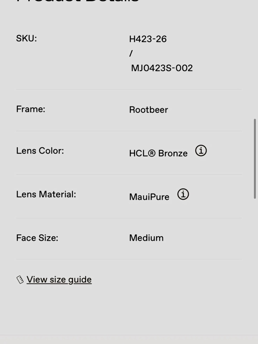Viewport: 258px width, 344px height.
Task: Click the ruler icon before View size guide
Action: click(20, 280)
